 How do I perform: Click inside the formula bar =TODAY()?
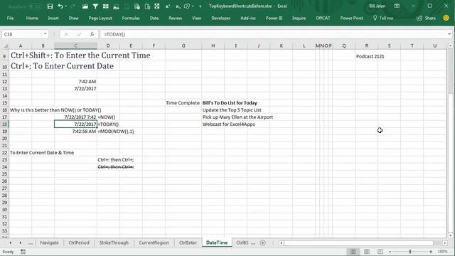coord(273,34)
